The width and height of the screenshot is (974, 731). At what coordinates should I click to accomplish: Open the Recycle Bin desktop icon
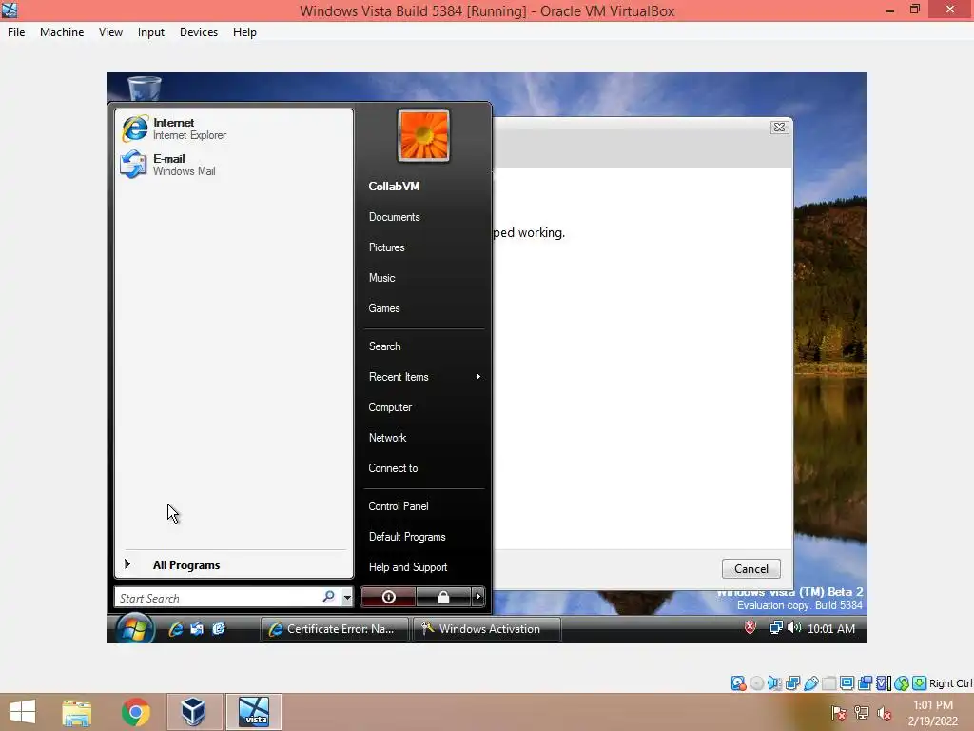coord(145,87)
